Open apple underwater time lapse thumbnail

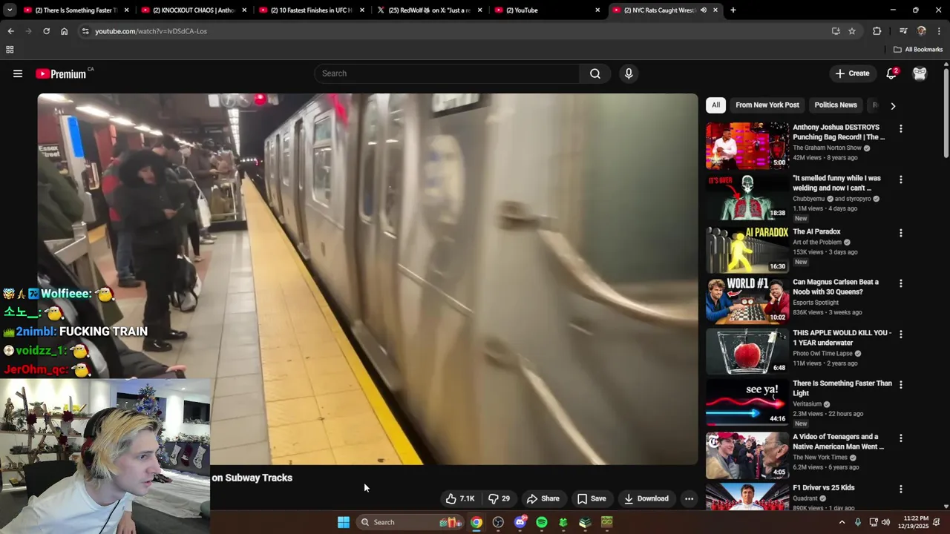point(747,351)
